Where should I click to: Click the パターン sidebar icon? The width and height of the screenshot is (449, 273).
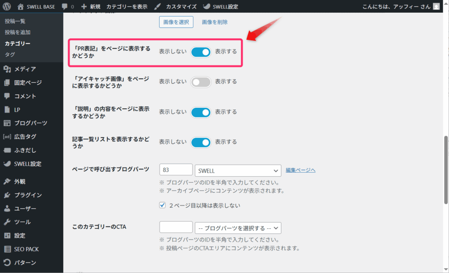pyautogui.click(x=7, y=262)
